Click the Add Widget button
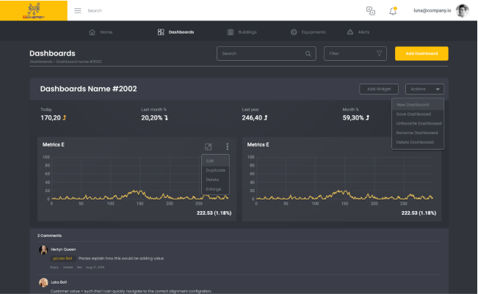 [x=379, y=89]
